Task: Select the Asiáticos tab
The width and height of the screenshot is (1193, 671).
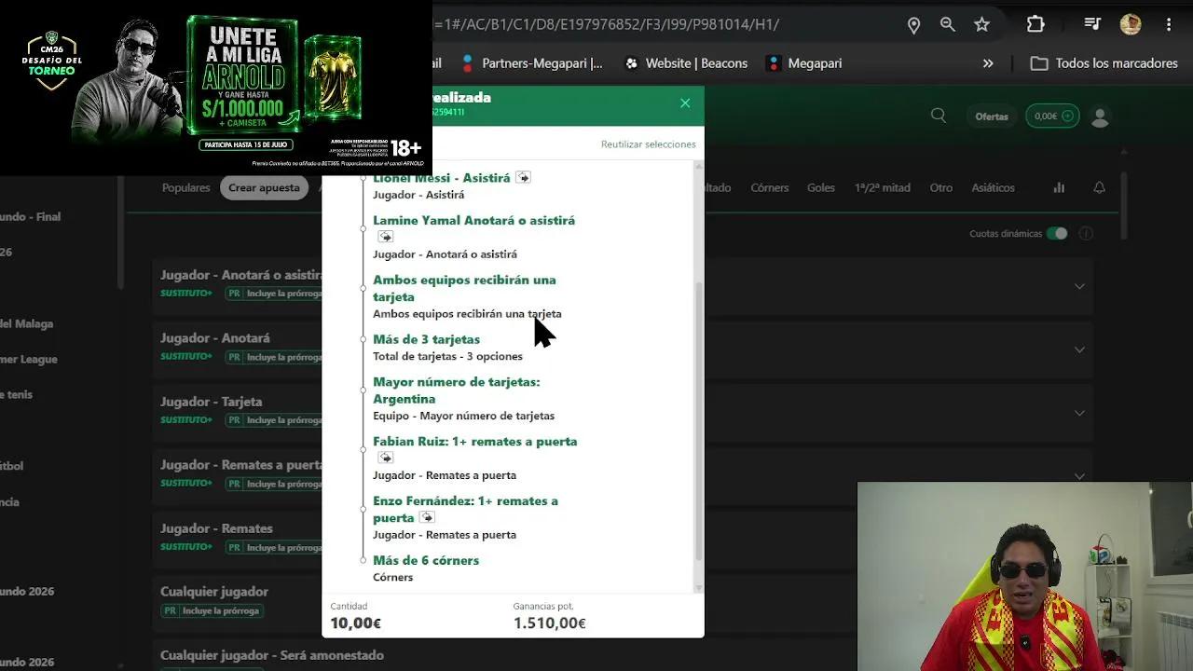Action: coord(993,187)
